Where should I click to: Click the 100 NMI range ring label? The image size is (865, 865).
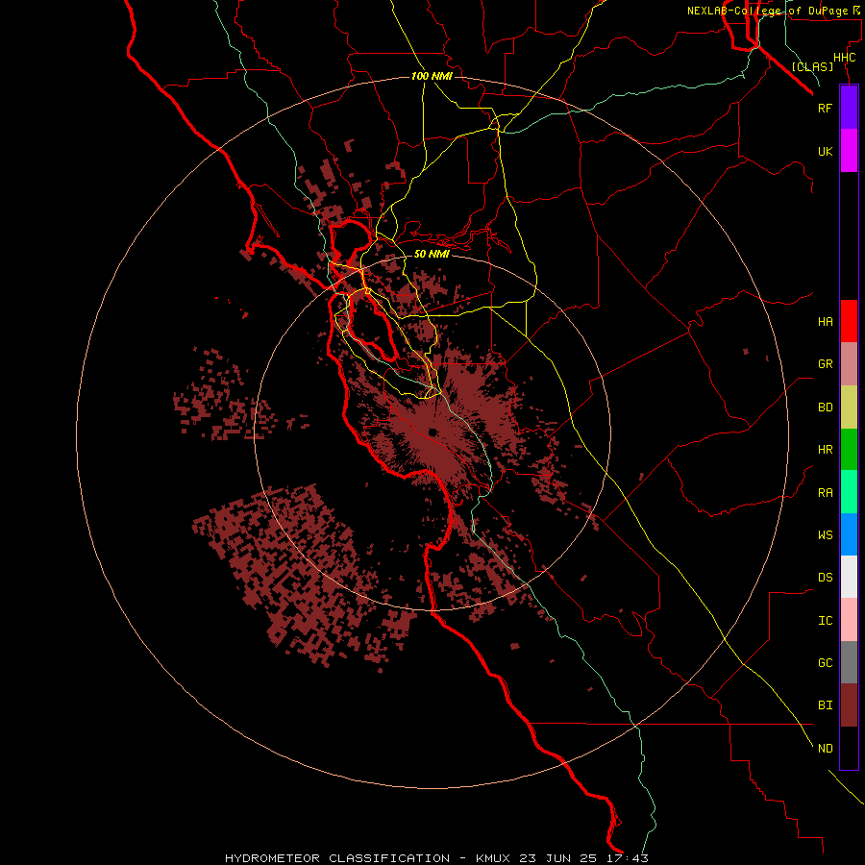pos(432,76)
